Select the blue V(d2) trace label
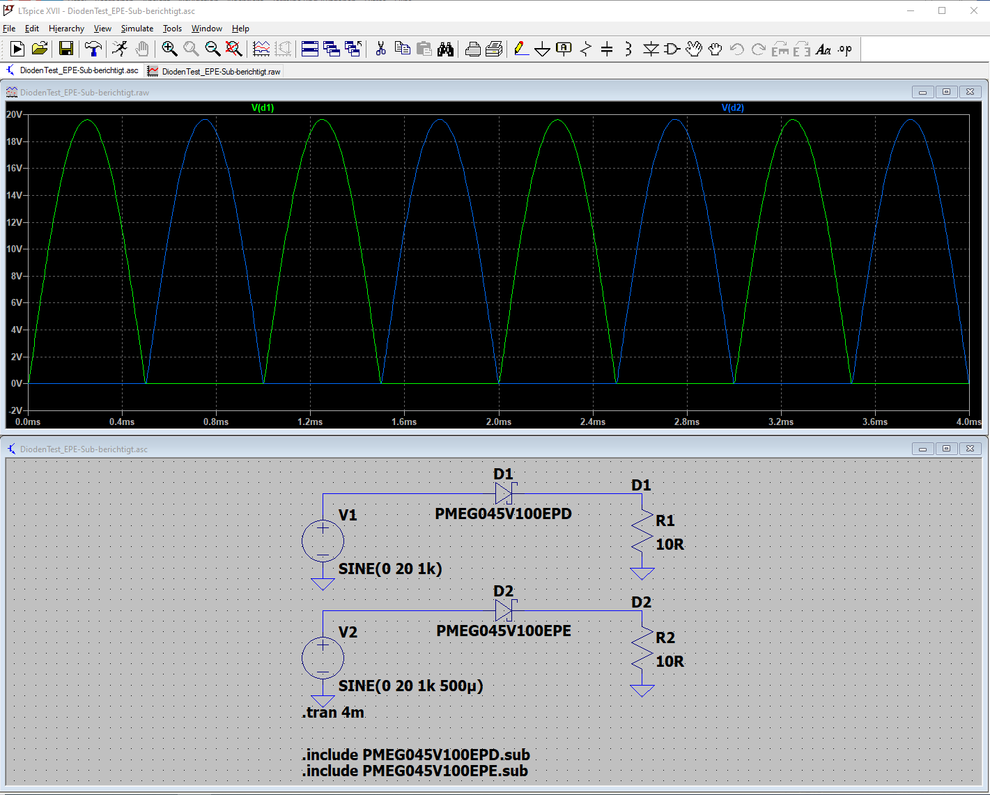 tap(734, 108)
